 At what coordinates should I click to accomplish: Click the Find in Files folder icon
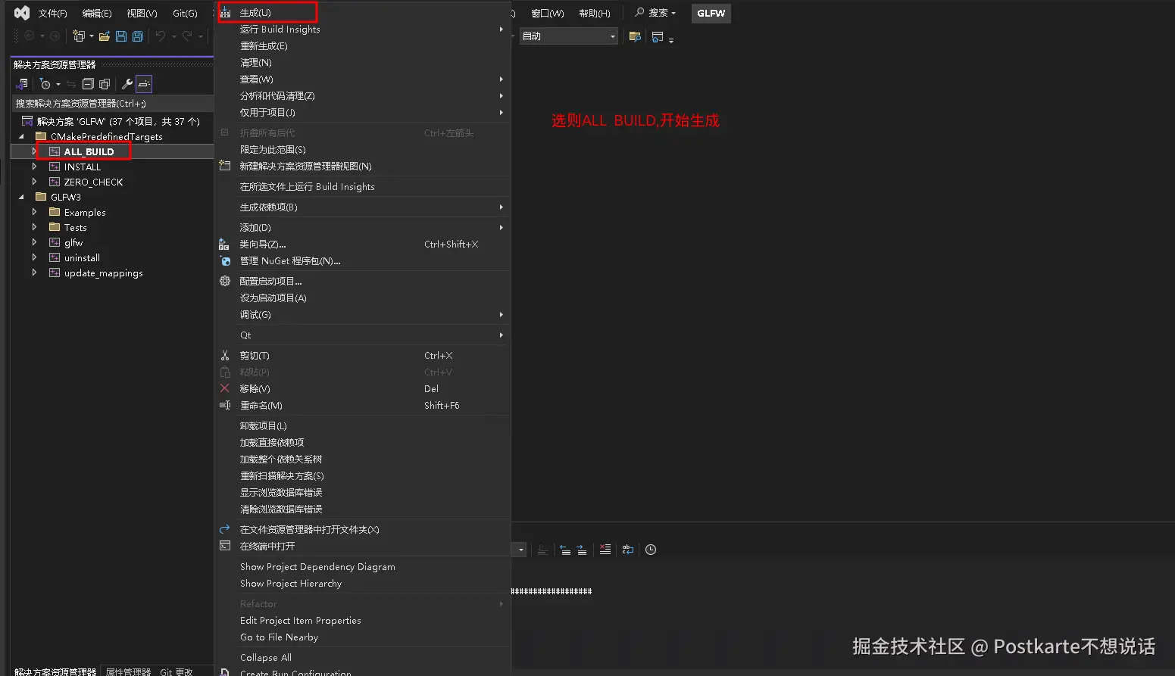635,36
